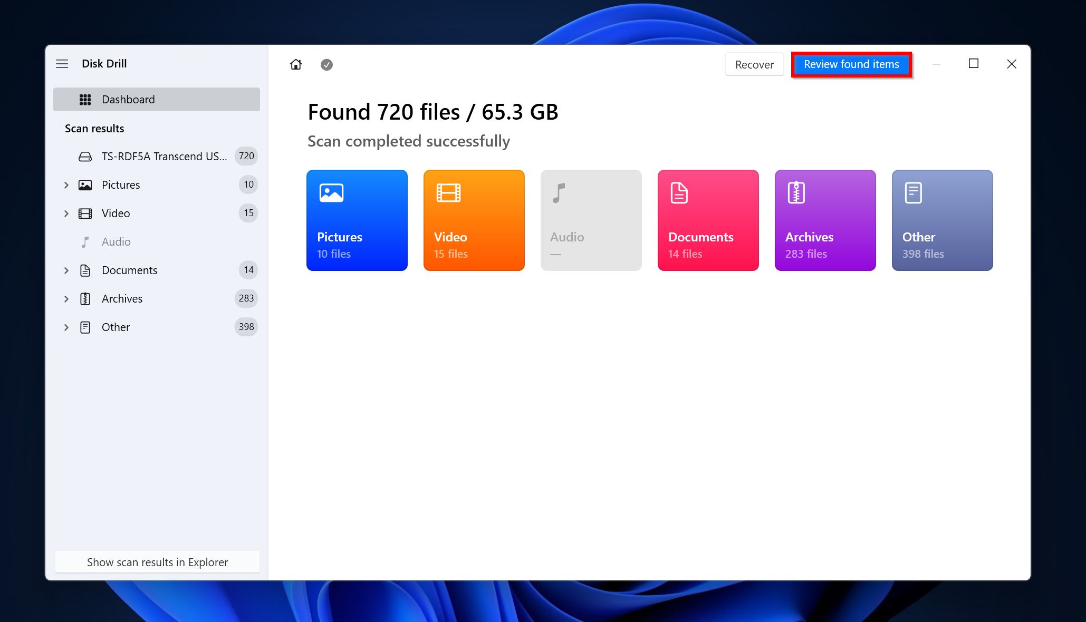Click Review found items button

(851, 63)
